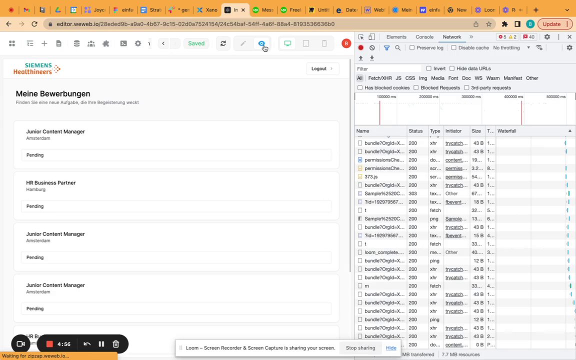Switch to Elements tab in DevTools
Image resolution: width=576 pixels, height=360 pixels.
click(x=396, y=36)
